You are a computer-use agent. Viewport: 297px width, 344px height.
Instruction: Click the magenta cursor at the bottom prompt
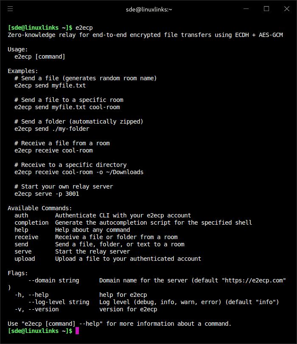77,331
